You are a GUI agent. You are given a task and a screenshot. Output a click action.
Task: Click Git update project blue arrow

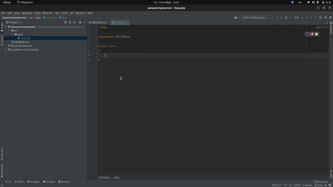[x=302, y=17]
